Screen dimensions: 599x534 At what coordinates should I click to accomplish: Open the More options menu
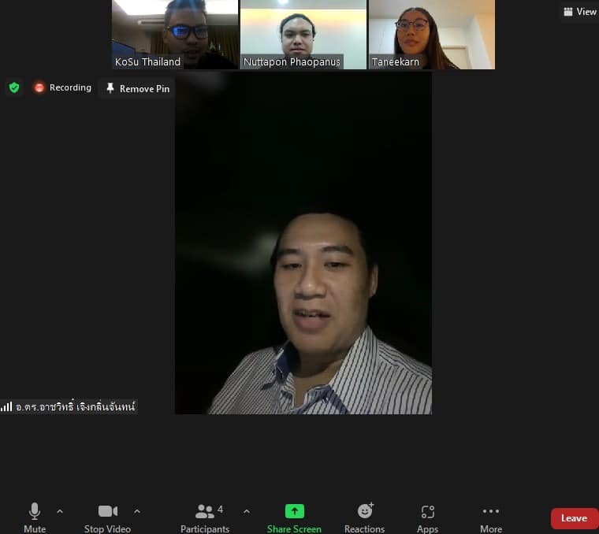click(x=490, y=517)
